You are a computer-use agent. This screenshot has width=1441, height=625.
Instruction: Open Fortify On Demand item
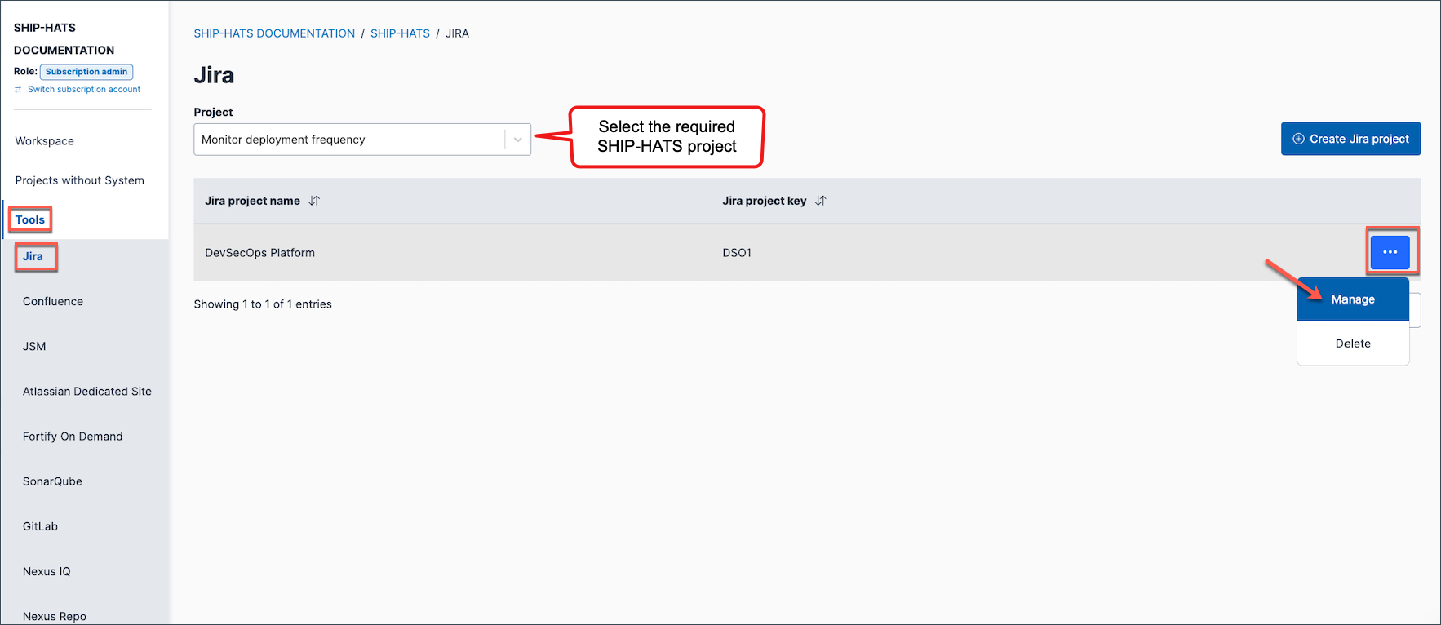point(73,437)
